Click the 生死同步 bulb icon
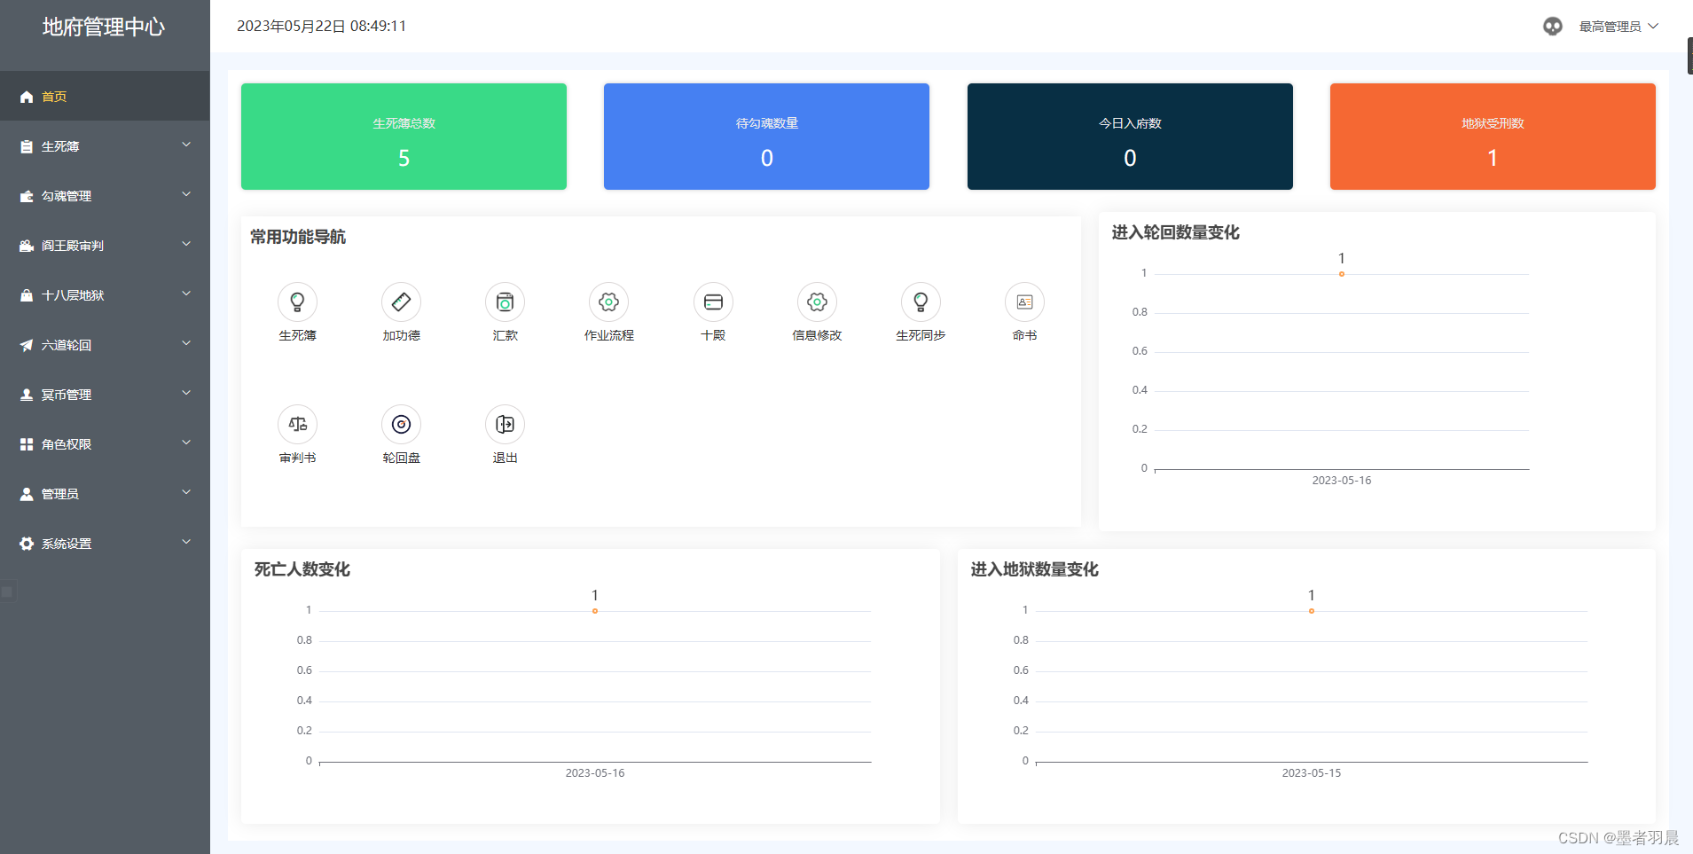Image resolution: width=1693 pixels, height=854 pixels. click(921, 302)
